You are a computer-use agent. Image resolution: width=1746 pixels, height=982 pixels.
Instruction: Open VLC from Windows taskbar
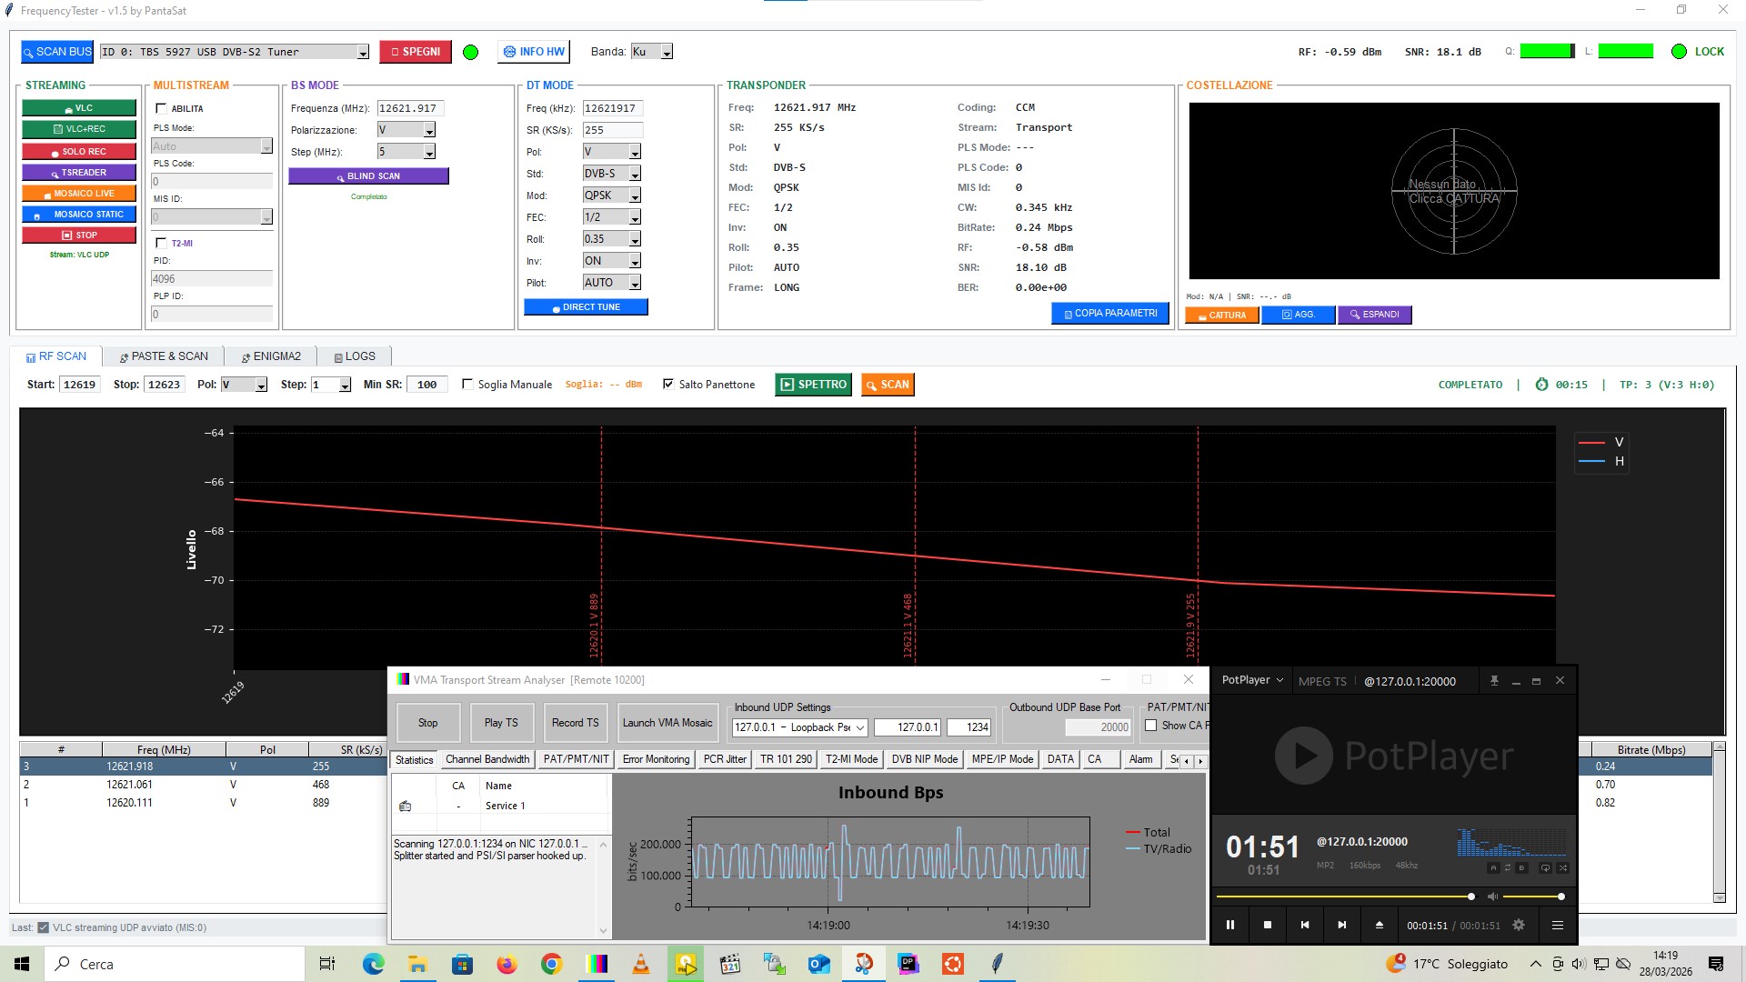coord(641,964)
